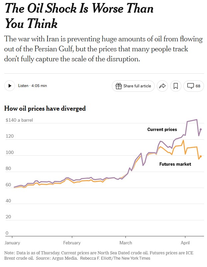Click the February label on the x-axis
This screenshot has width=207, height=267.
click(x=72, y=243)
